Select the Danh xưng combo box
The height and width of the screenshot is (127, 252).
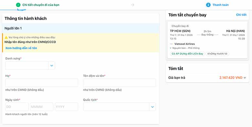(30, 66)
